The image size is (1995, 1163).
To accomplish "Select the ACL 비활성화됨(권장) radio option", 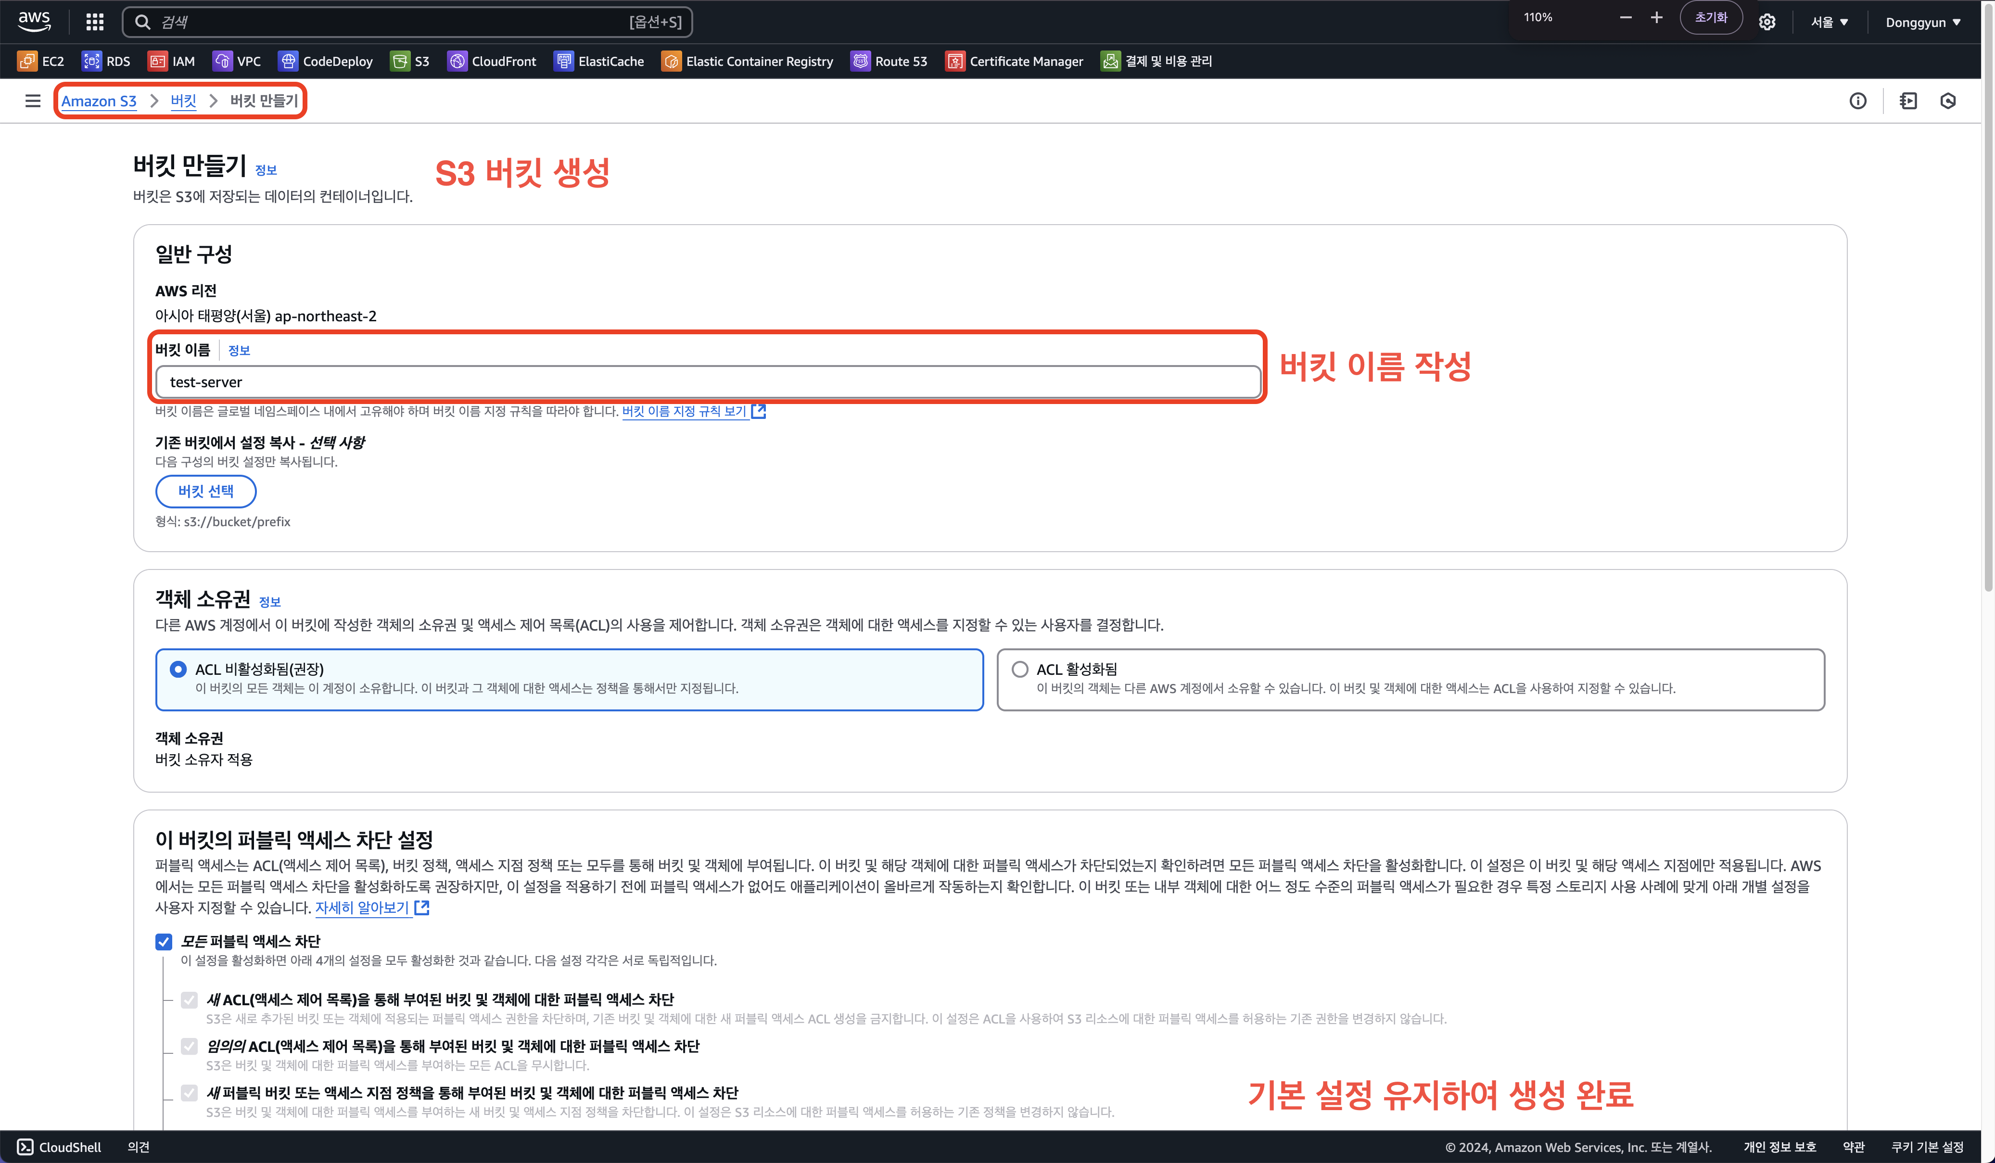I will click(178, 669).
